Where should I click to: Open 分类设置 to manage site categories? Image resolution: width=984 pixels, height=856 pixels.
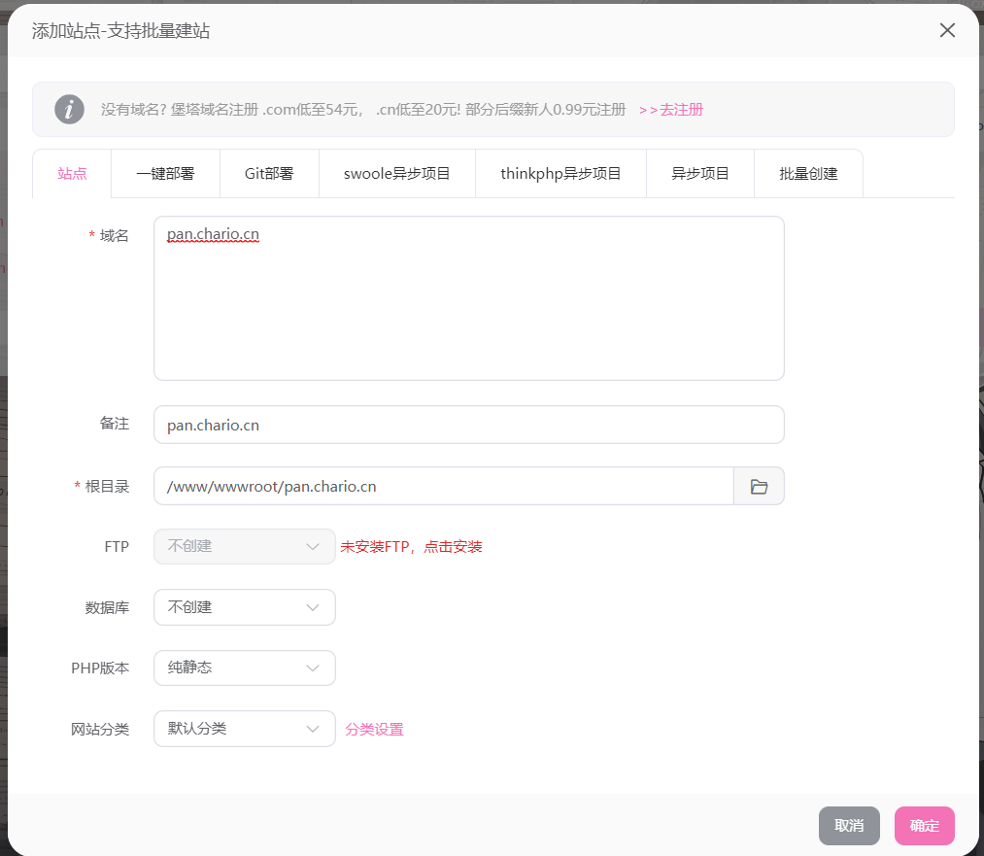tap(372, 728)
